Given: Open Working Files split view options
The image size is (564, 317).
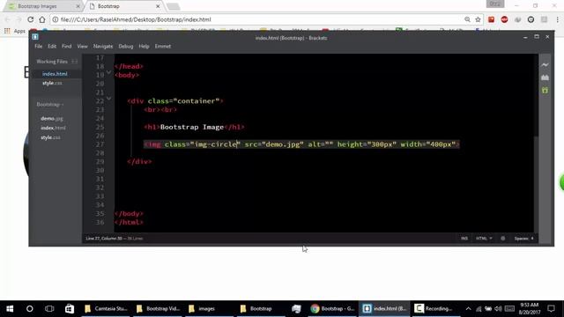Looking at the screenshot, I should click(74, 62).
